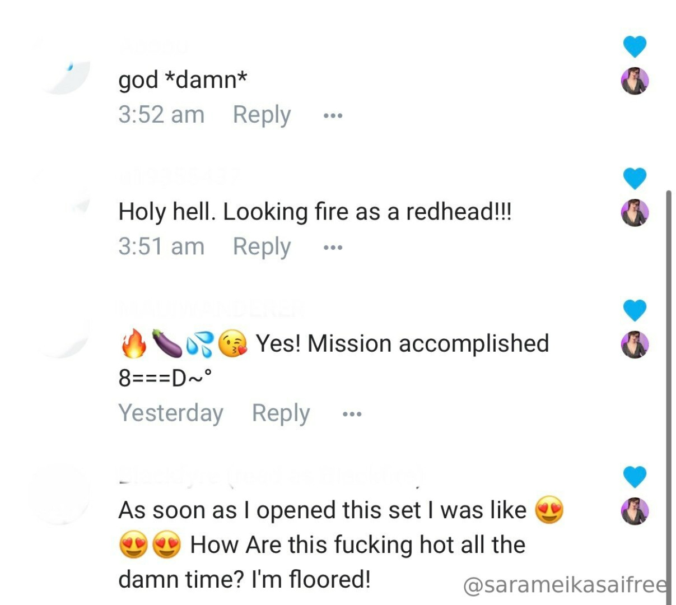676x605 pixels.
Task: Reply to the "Mission accomplished" comment
Action: click(x=281, y=413)
